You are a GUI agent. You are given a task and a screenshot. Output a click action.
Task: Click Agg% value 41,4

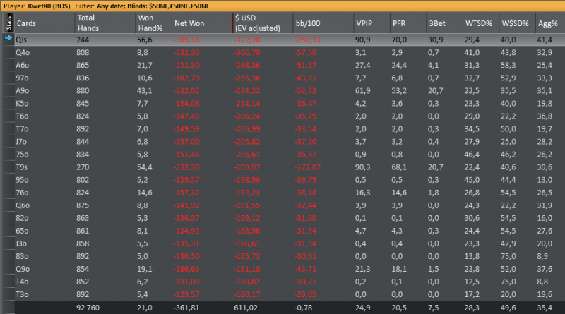tap(545, 40)
